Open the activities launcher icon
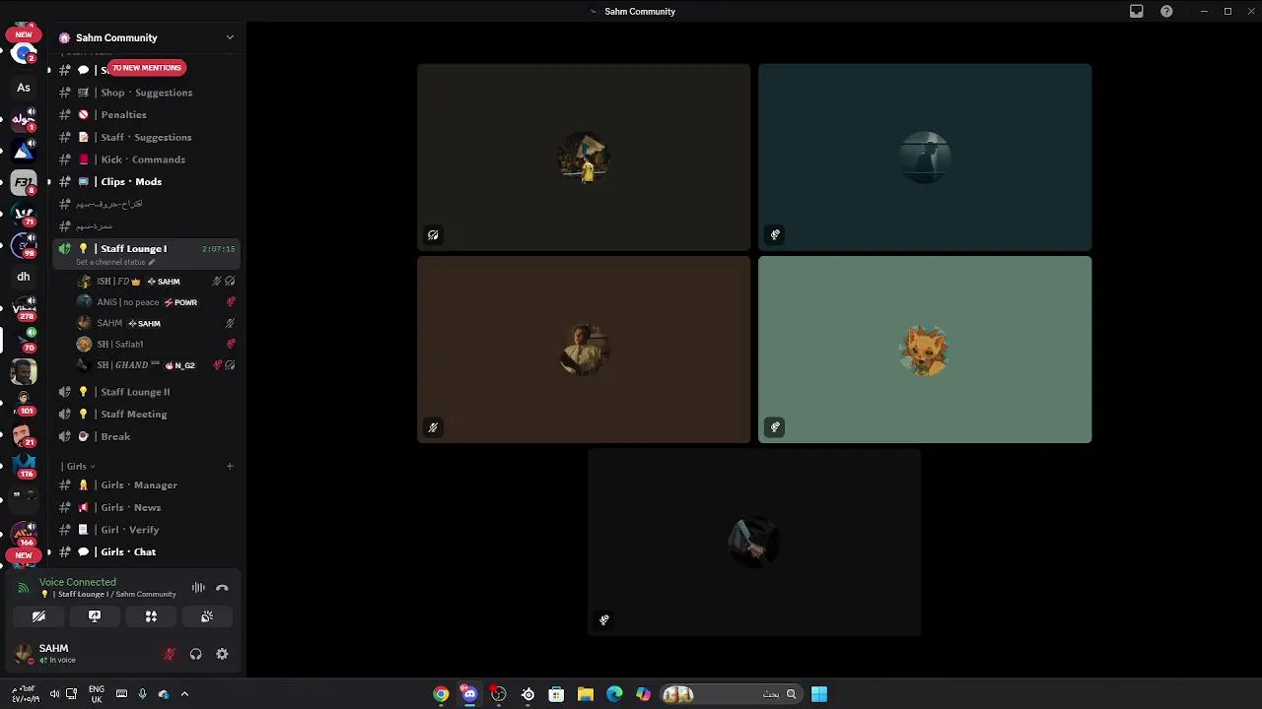The image size is (1262, 709). pos(151,616)
